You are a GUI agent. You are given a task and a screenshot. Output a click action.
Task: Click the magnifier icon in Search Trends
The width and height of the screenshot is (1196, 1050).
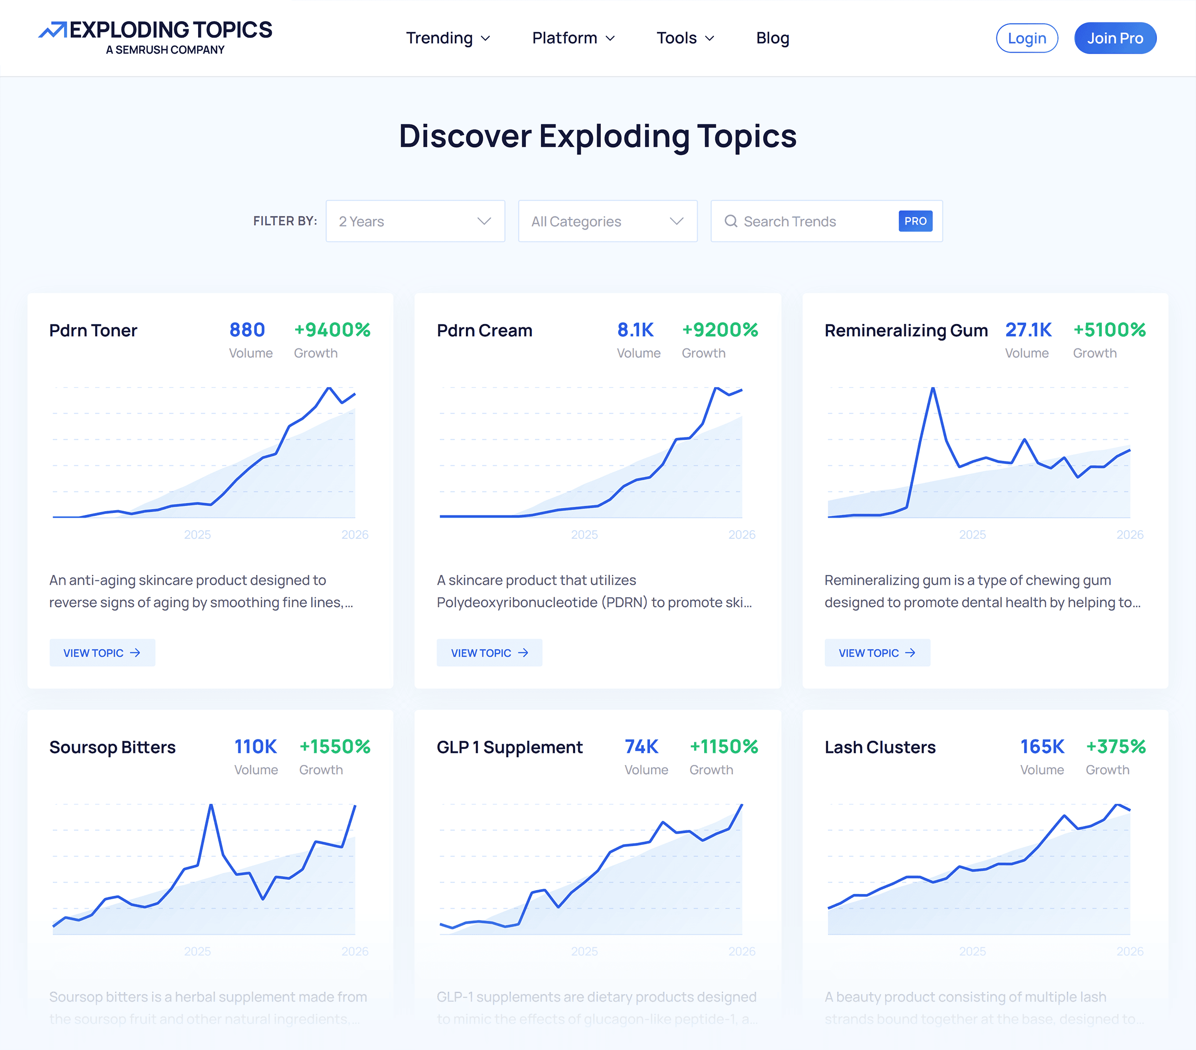[731, 221]
